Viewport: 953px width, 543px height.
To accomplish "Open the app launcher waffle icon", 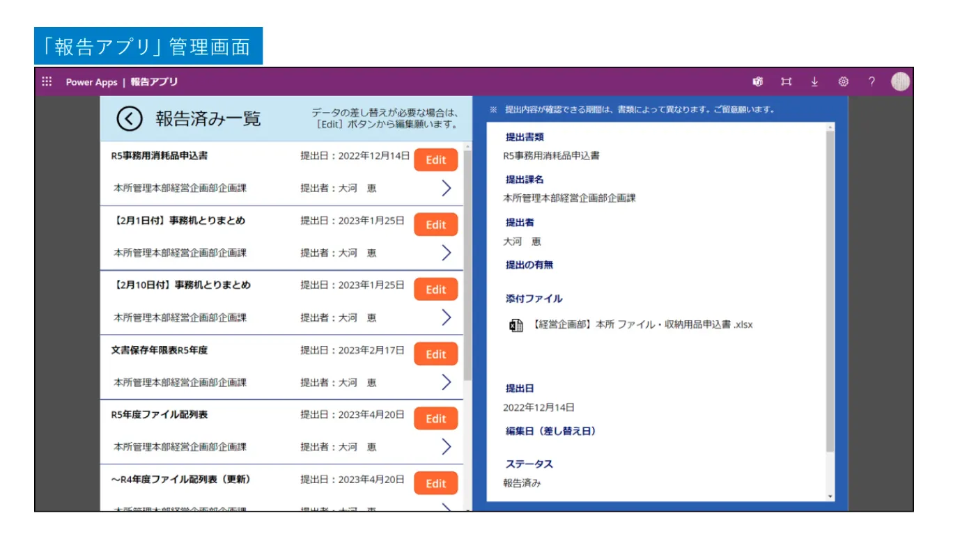I will tap(47, 81).
